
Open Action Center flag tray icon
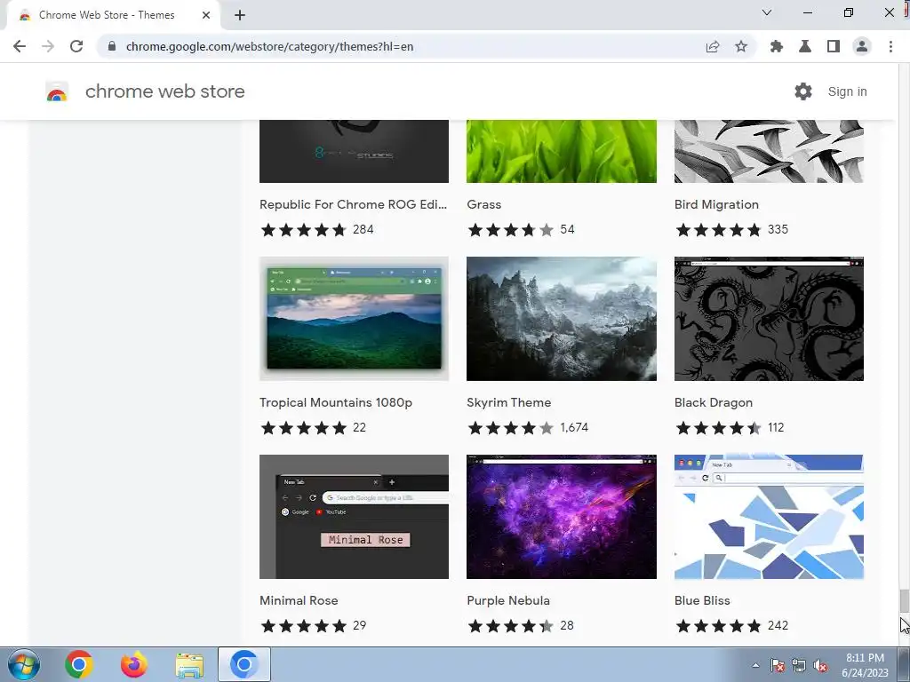(778, 665)
